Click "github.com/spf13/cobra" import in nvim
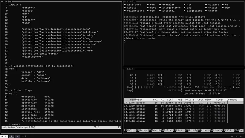The height and width of the screenshot is (138, 245). click(40, 54)
